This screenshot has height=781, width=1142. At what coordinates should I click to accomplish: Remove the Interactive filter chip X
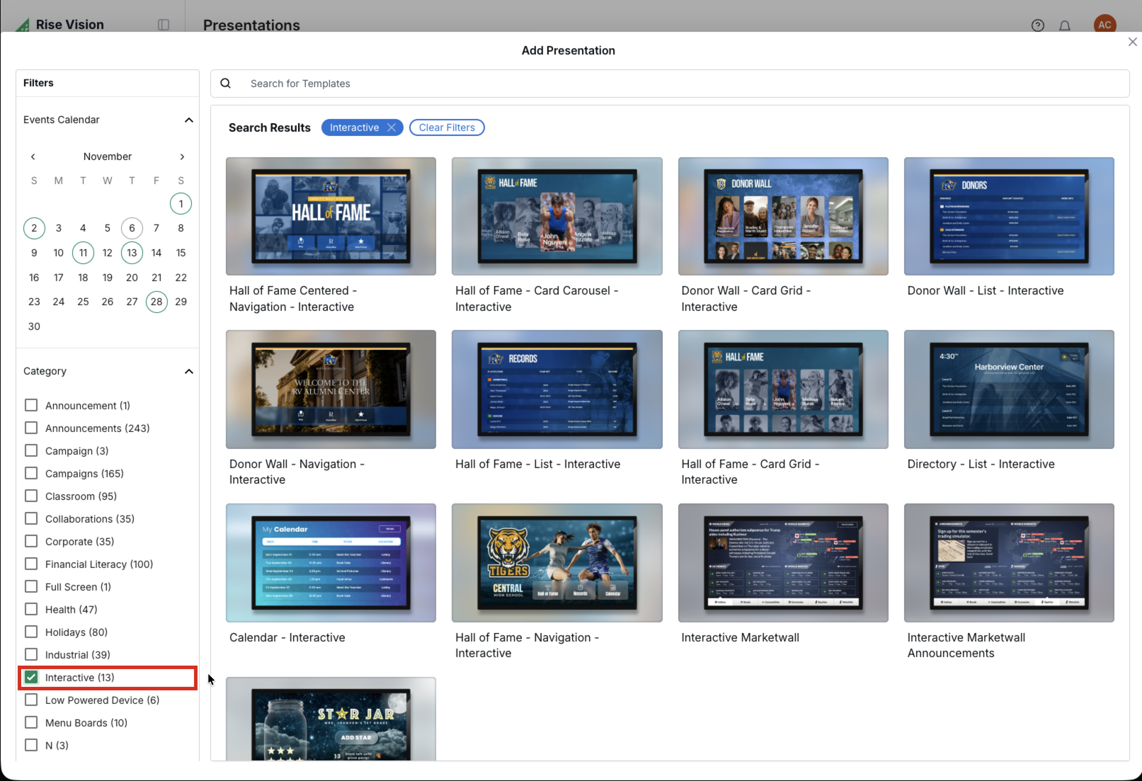pos(391,127)
